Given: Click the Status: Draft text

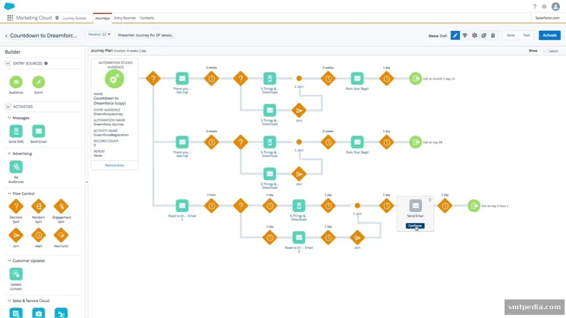Looking at the screenshot, I should pyautogui.click(x=438, y=36).
